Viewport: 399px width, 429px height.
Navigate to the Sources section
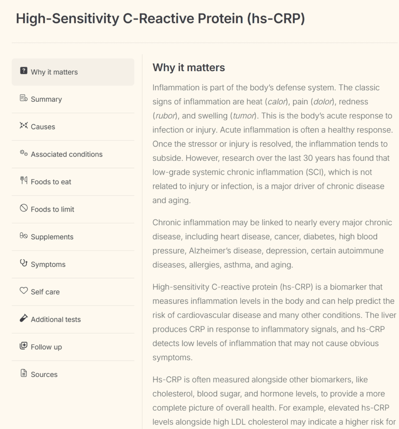click(44, 375)
